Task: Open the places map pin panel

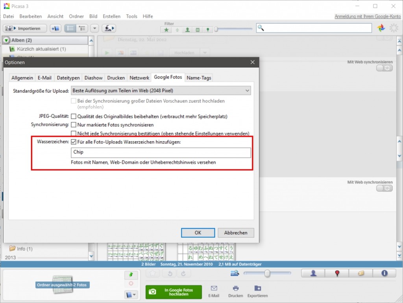Action: click(337, 274)
